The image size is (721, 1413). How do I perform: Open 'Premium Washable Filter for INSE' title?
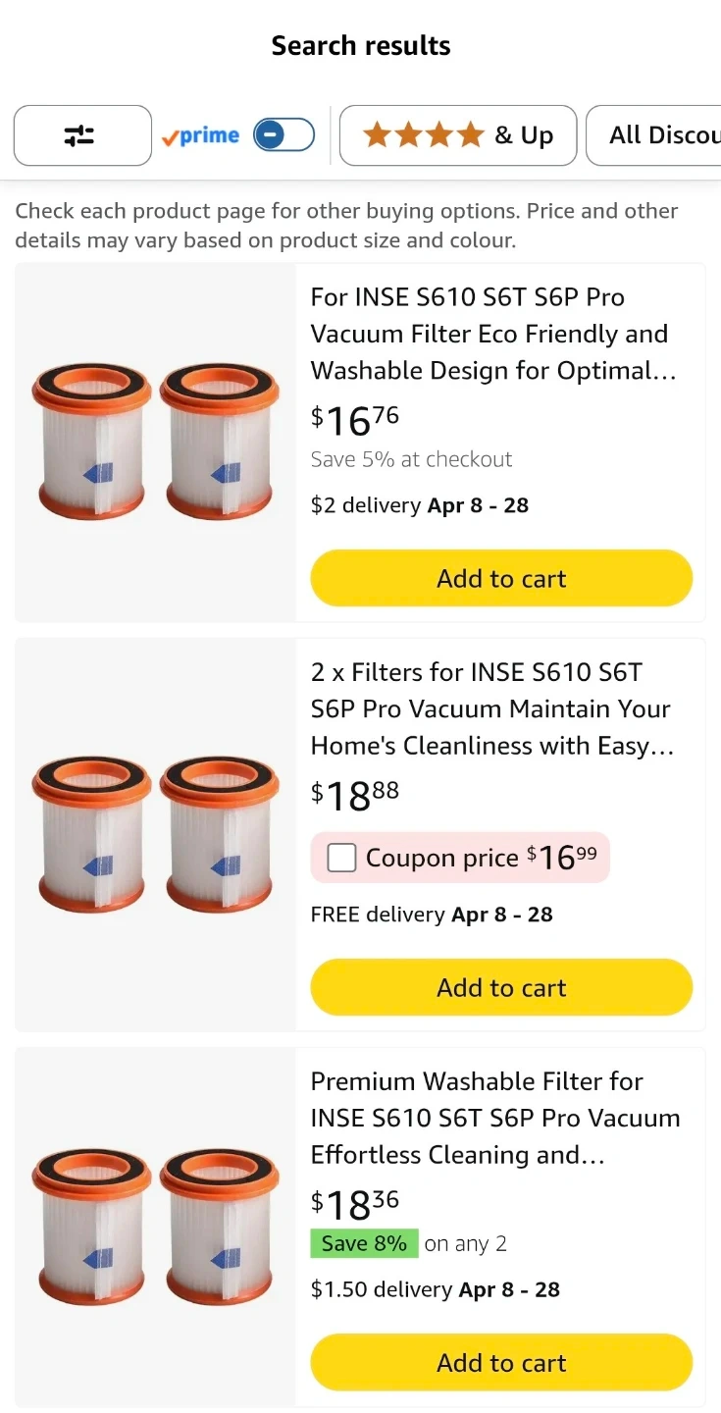coord(495,1118)
